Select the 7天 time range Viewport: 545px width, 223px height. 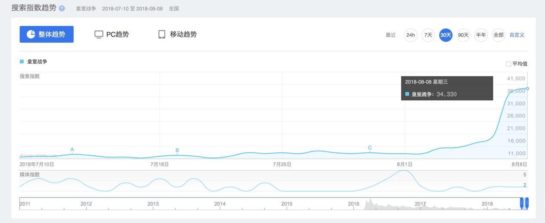coord(428,35)
